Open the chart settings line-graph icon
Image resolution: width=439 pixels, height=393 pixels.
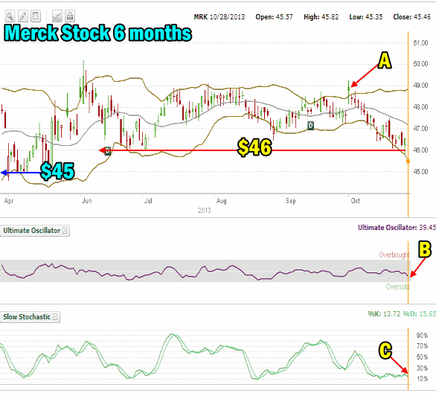click(x=57, y=16)
